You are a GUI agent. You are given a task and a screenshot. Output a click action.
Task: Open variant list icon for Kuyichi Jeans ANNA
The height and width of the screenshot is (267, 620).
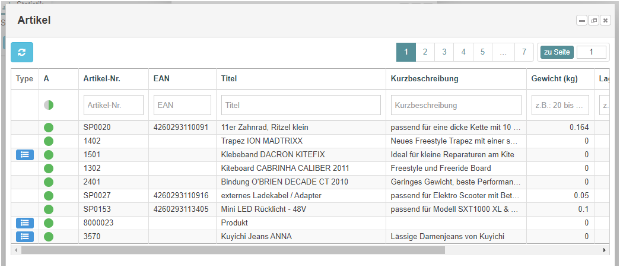[25, 237]
